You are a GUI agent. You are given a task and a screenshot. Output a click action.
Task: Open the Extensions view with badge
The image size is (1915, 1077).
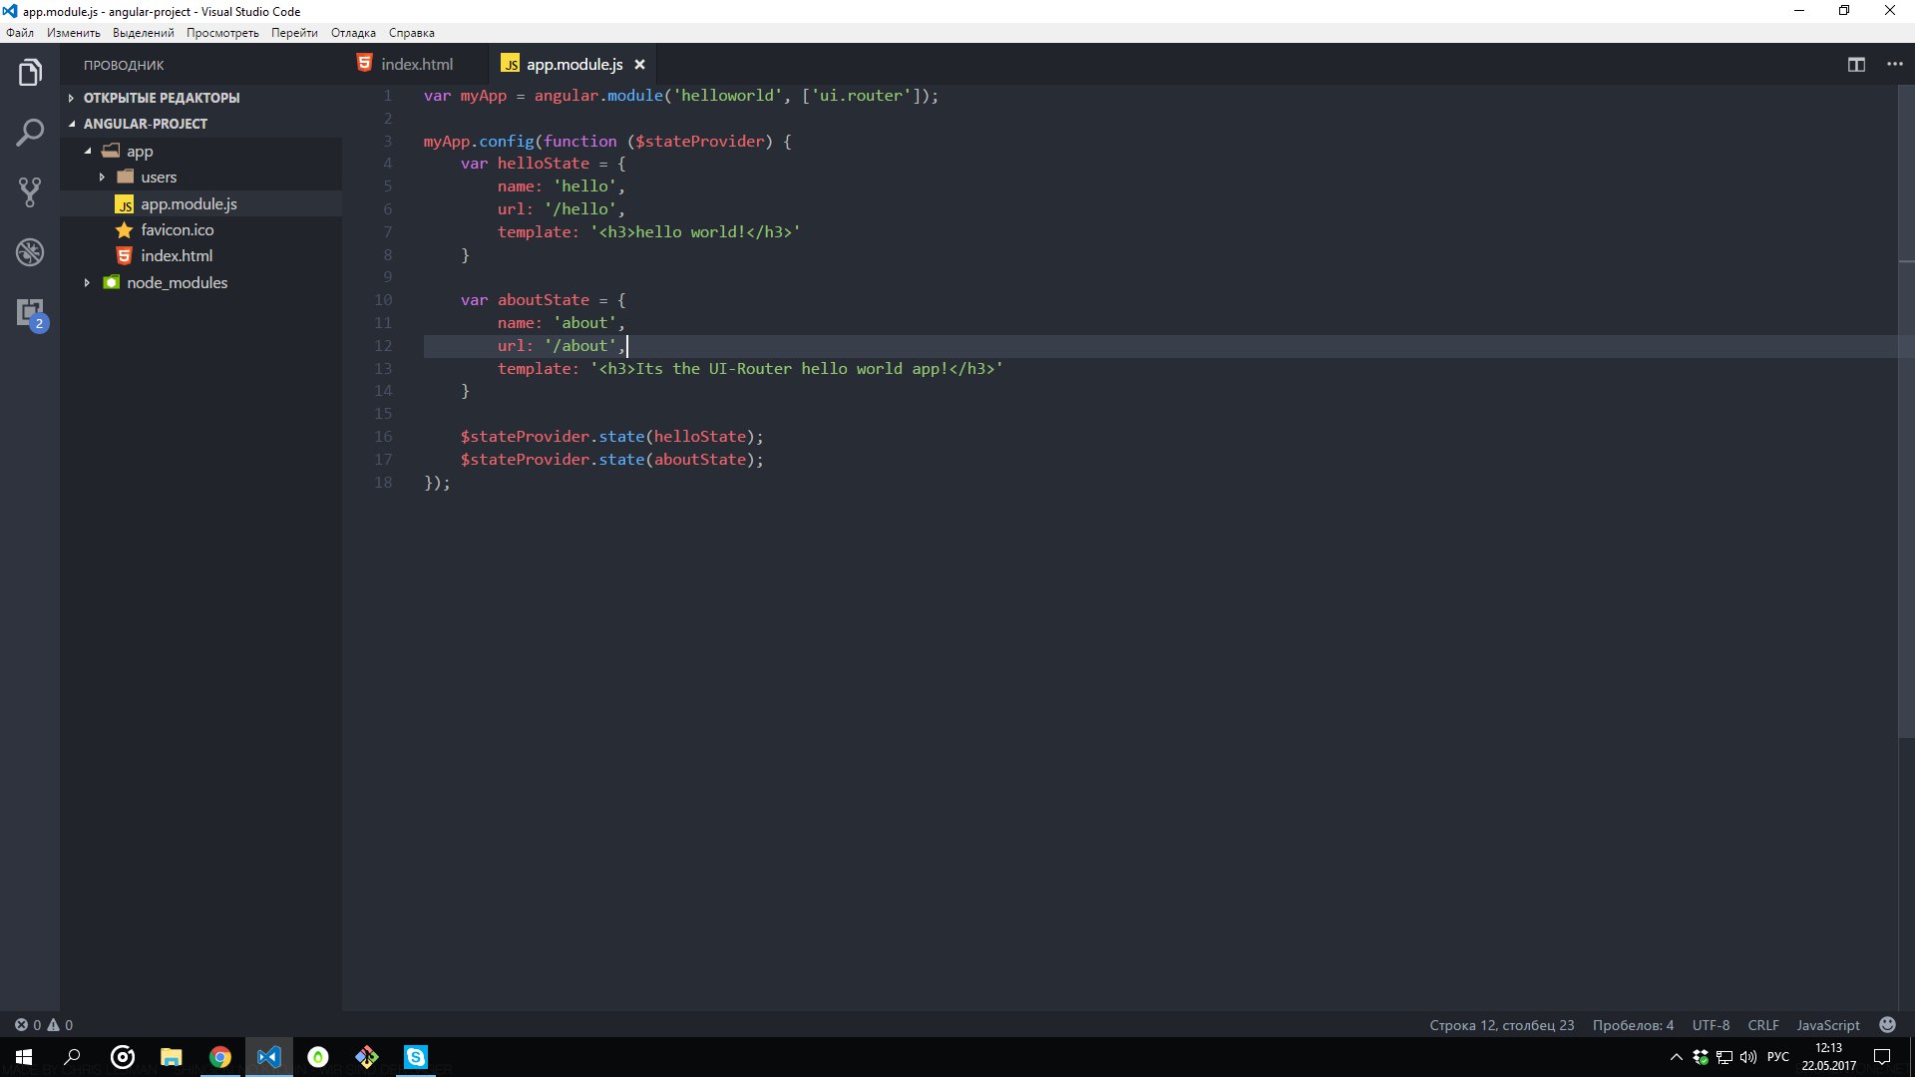30,313
